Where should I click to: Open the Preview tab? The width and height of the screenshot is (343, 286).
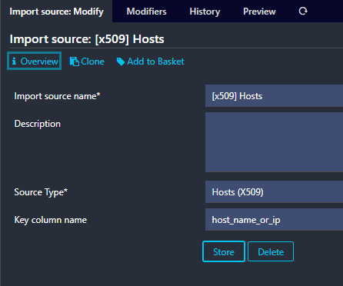point(259,12)
